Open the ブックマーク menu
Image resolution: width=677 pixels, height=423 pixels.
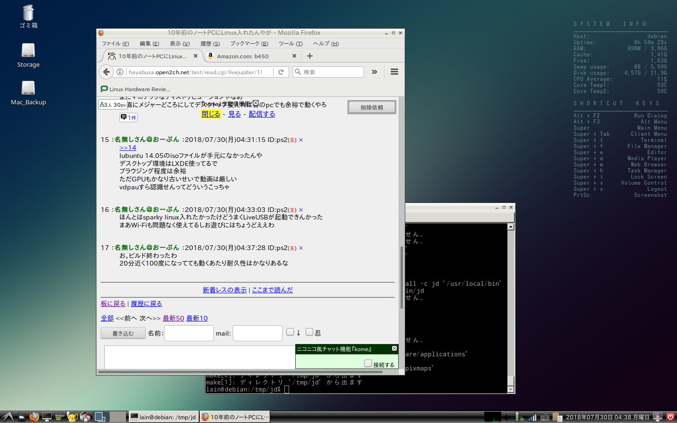(249, 44)
